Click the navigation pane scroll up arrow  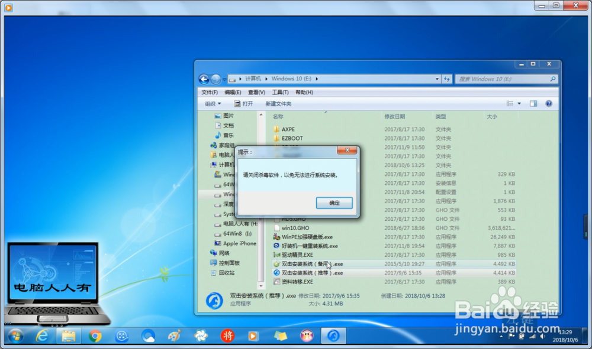click(x=260, y=115)
